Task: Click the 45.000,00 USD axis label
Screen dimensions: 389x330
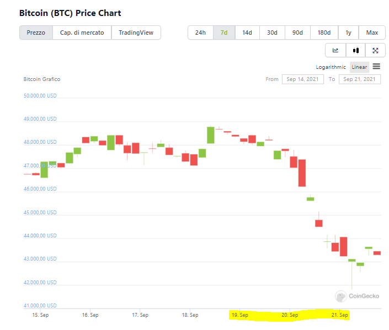Action: tap(40, 213)
